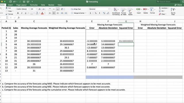Open the sidebar layout icon in title bar
The image size is (184, 103).
coord(10,2)
